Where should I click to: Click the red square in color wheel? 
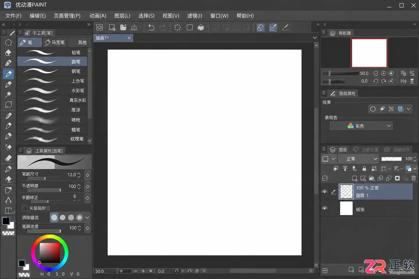point(50,253)
